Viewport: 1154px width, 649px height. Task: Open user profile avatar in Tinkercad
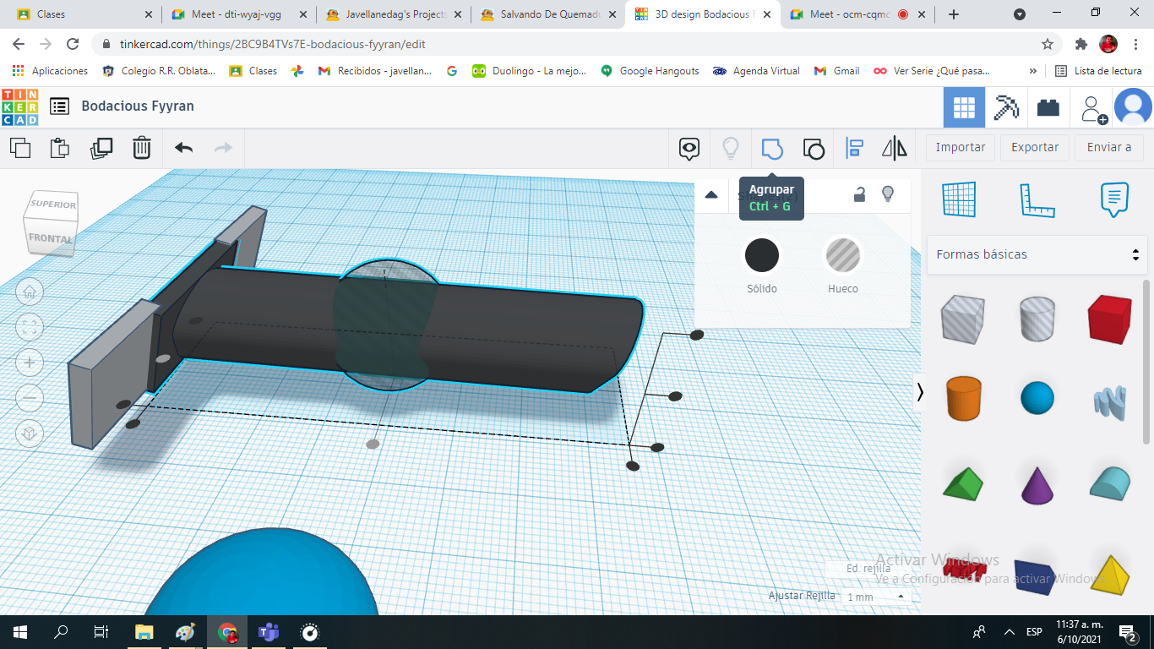1133,107
